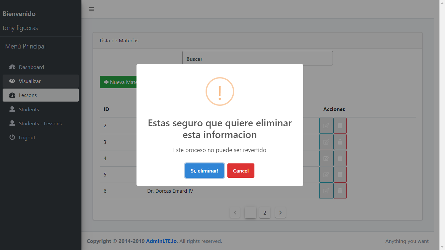
Task: Click the trash icon for row 6
Action: pyautogui.click(x=340, y=191)
